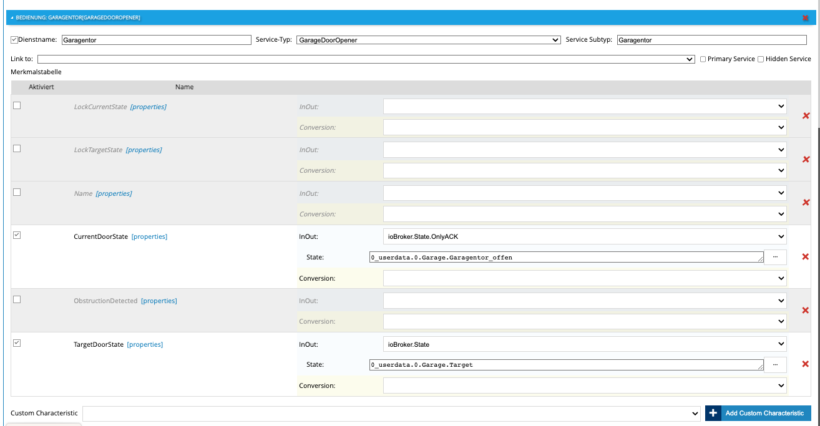
Task: Delete the ObstructionDetected characteristic row
Action: point(806,311)
